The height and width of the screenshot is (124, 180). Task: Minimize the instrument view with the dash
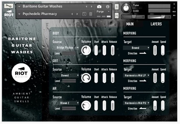click(x=174, y=8)
